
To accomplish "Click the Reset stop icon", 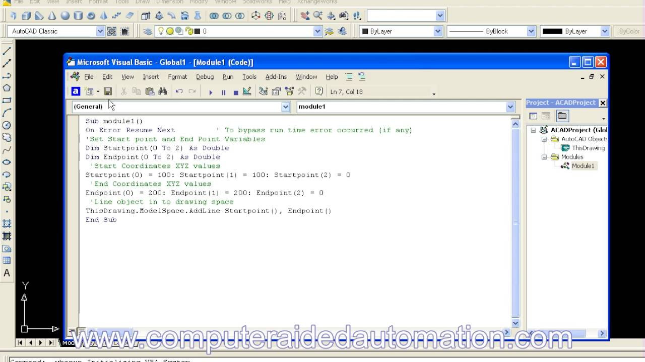I will (x=235, y=92).
